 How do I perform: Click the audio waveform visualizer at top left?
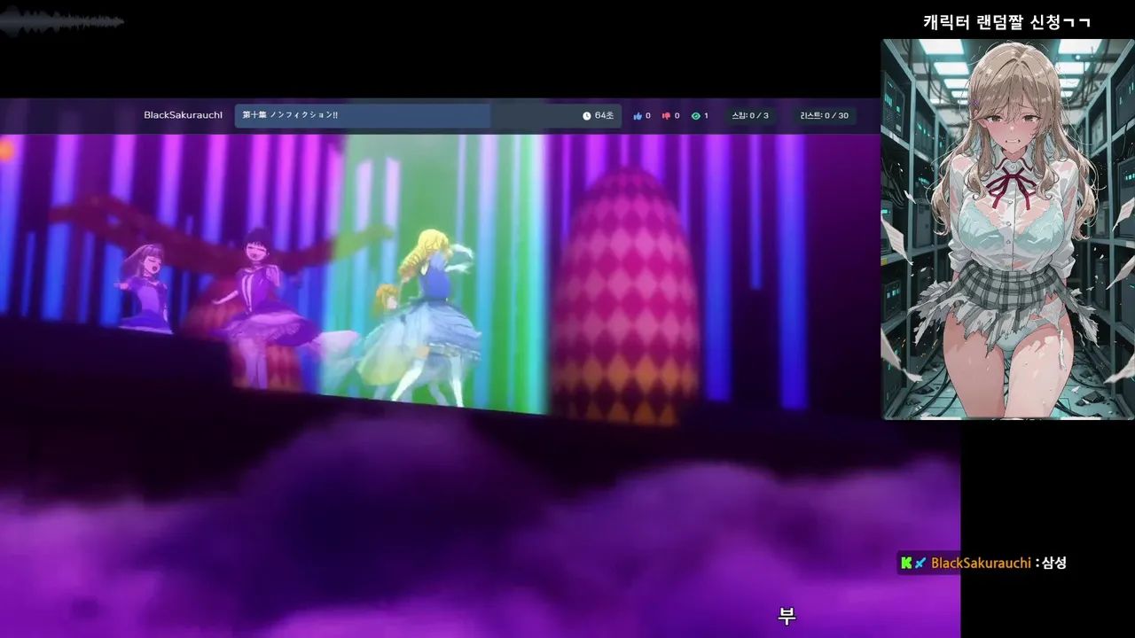pos(62,22)
